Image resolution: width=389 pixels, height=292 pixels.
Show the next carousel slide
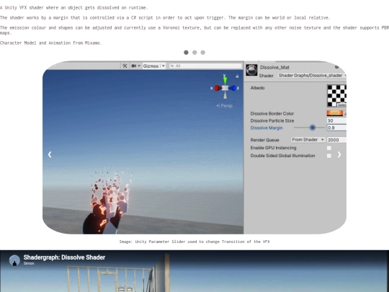point(339,155)
